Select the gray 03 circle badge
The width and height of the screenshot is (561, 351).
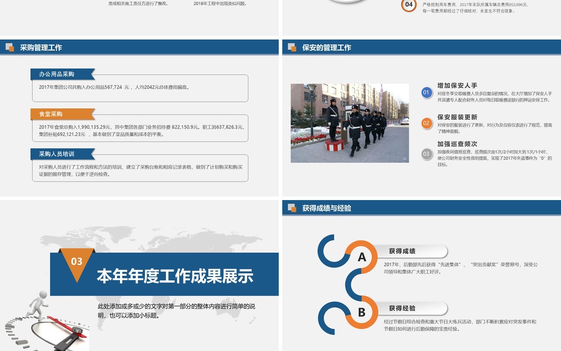[426, 154]
